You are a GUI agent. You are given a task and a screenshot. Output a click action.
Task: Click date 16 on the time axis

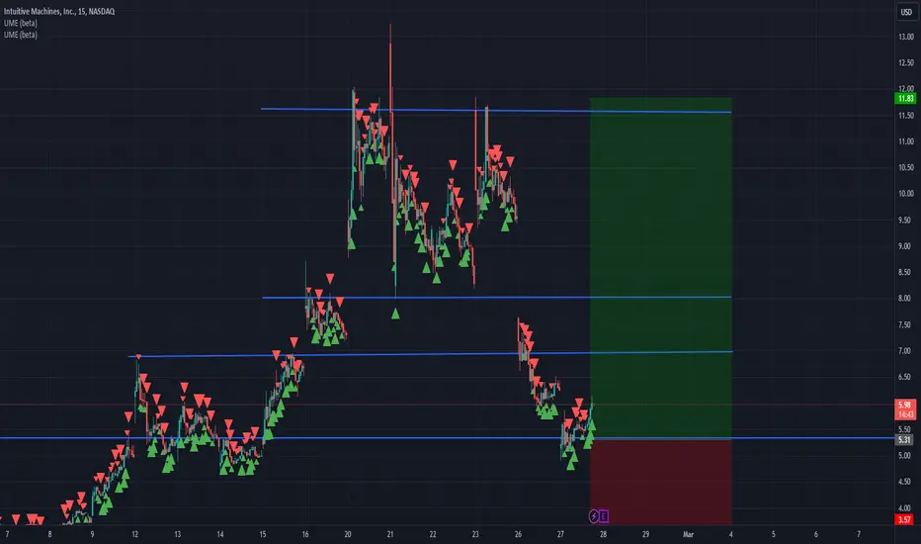tap(304, 534)
